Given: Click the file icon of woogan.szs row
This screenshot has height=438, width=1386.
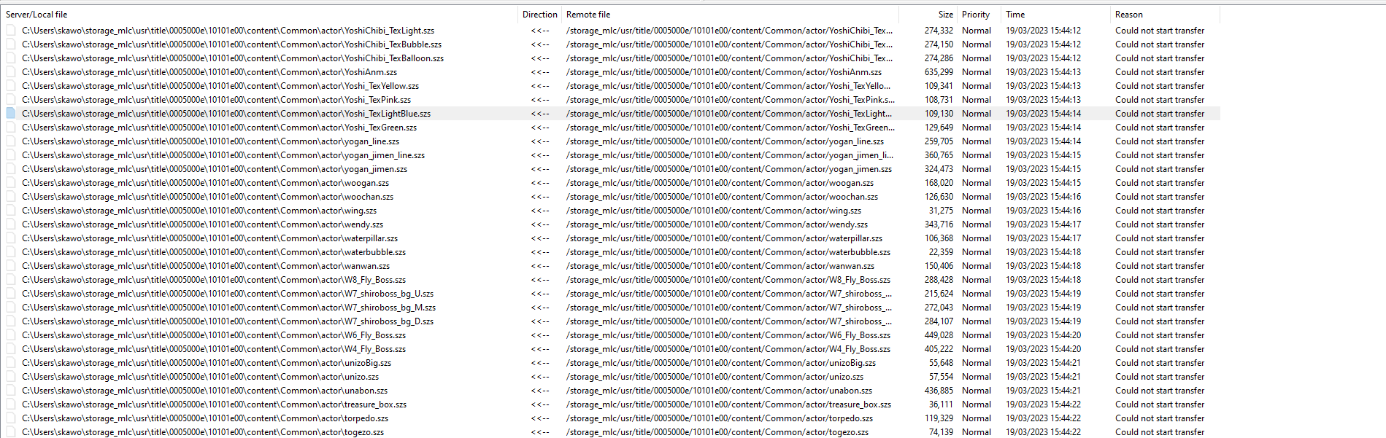Looking at the screenshot, I should (11, 183).
